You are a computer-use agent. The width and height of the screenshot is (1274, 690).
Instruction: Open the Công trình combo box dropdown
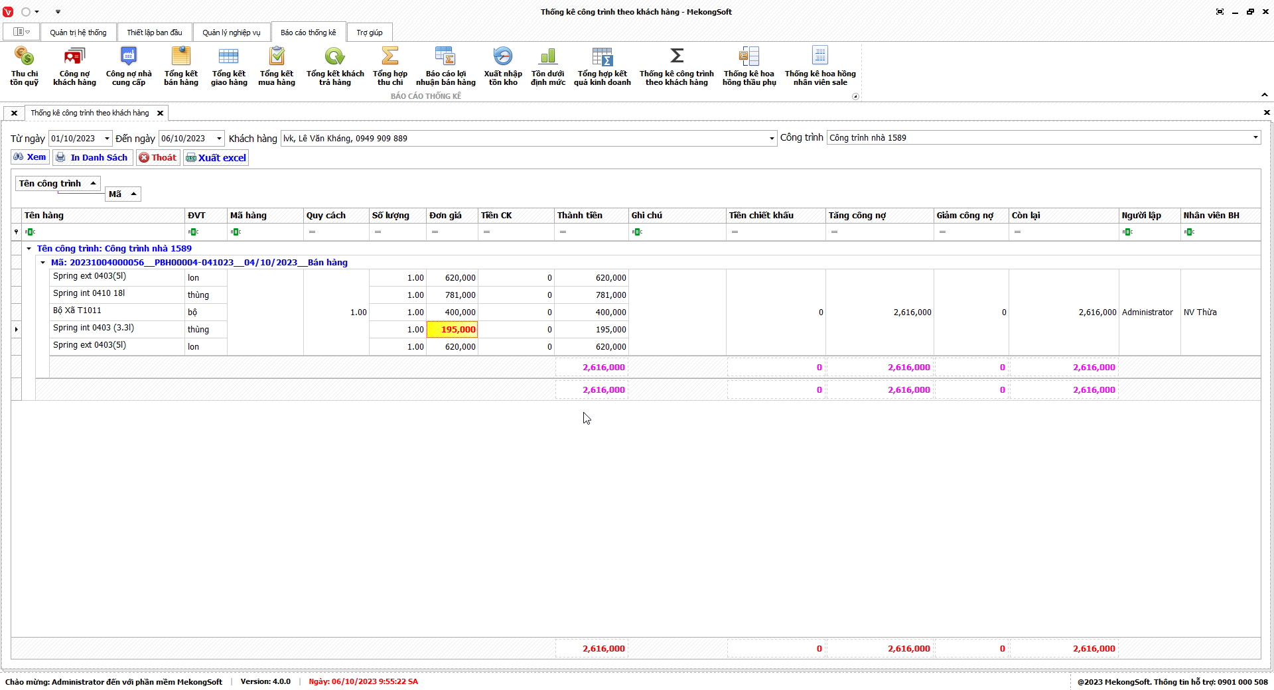pyautogui.click(x=1255, y=138)
